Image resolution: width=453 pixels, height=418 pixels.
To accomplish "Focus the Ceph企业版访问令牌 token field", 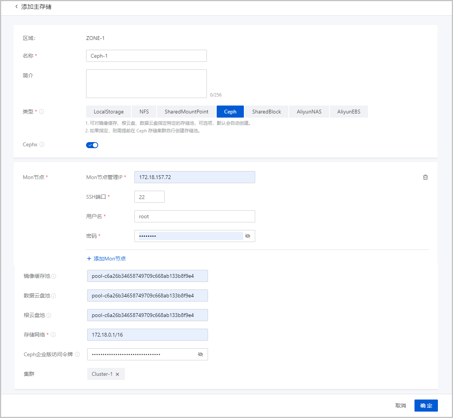I will tap(148, 354).
